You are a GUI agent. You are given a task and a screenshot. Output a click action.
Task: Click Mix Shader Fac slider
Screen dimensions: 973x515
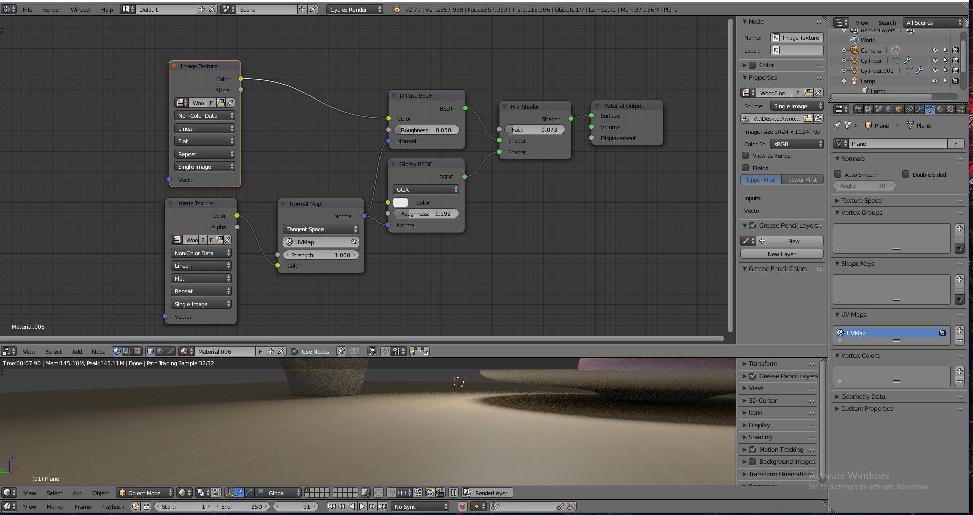coord(535,130)
